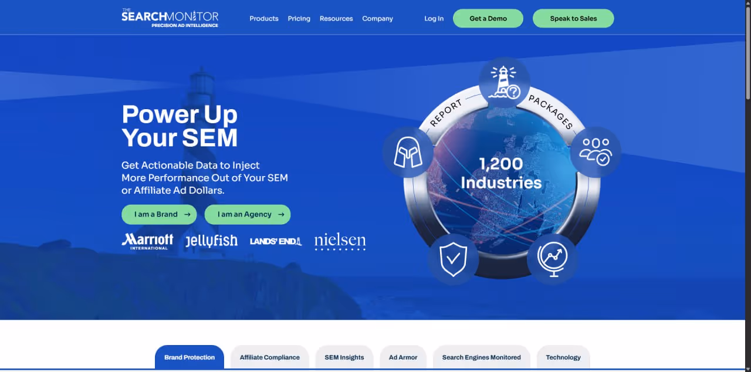Open the Ad Armor tab
751x372 pixels.
tap(403, 357)
